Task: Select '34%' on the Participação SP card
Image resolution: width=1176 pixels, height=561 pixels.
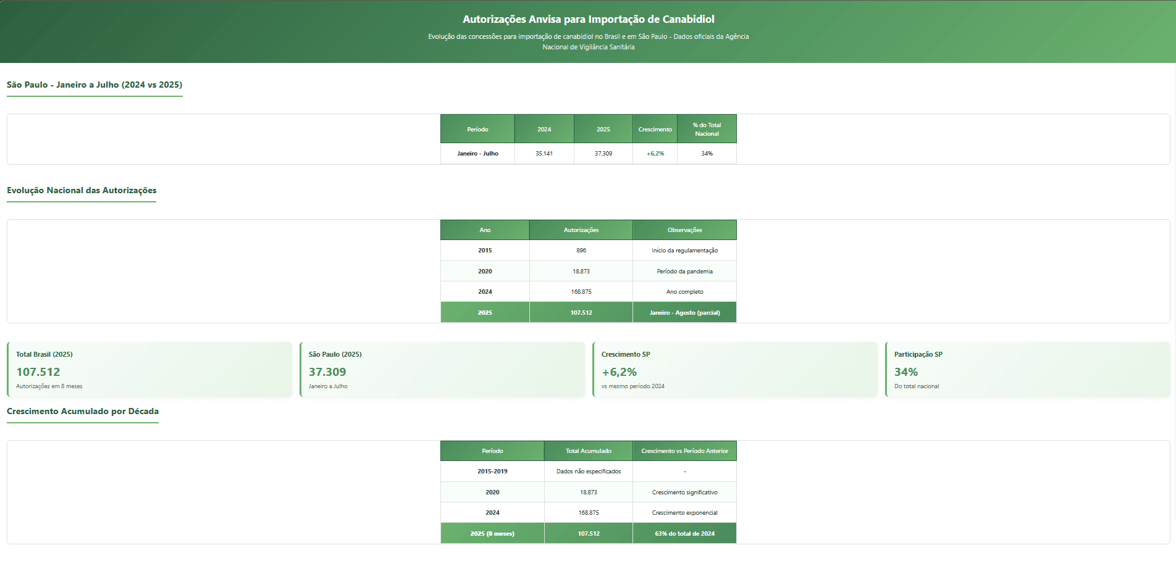Action: coord(906,372)
